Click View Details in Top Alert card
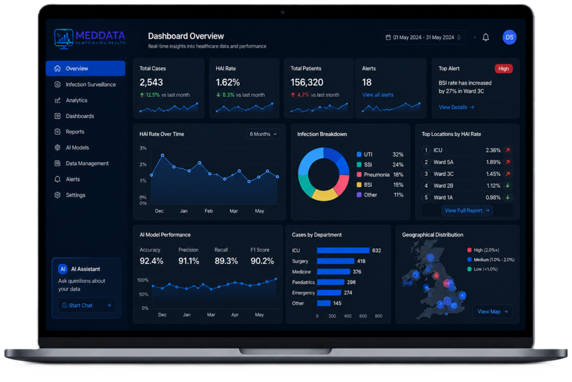Image resolution: width=572 pixels, height=382 pixels. pos(456,107)
